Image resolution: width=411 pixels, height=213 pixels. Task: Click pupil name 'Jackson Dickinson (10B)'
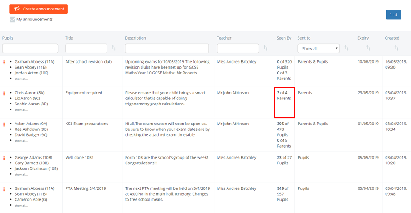tap(36, 168)
